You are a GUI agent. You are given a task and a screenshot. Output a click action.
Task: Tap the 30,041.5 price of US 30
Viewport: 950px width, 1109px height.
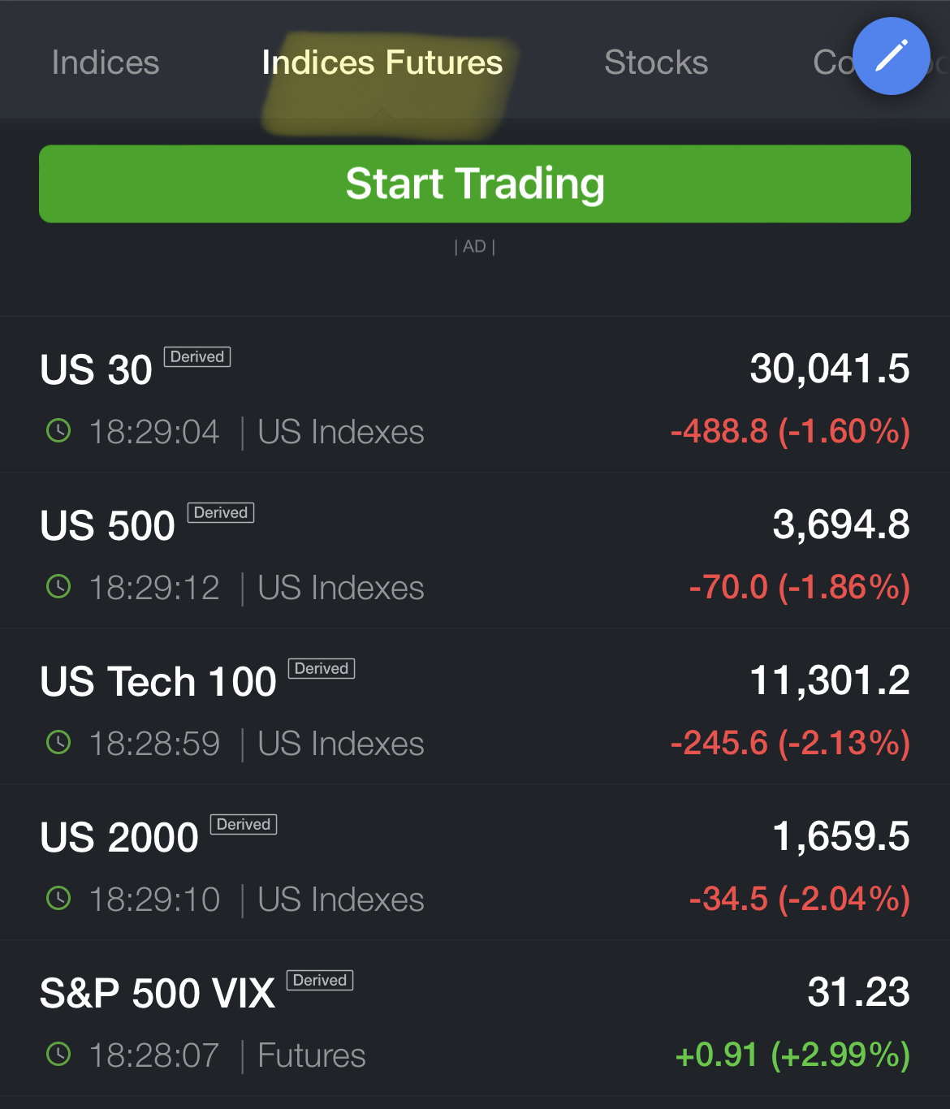tap(830, 369)
